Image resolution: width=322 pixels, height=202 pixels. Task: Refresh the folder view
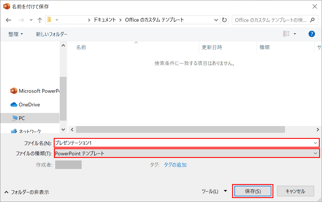click(224, 20)
